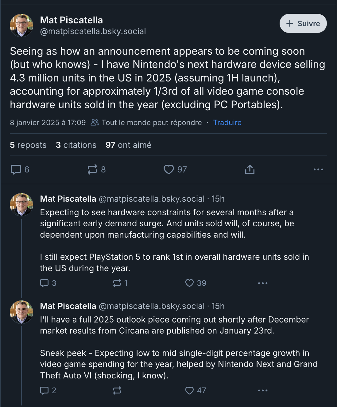The image size is (337, 407).
Task: Repost the hardware constraints reply
Action: pos(117,283)
